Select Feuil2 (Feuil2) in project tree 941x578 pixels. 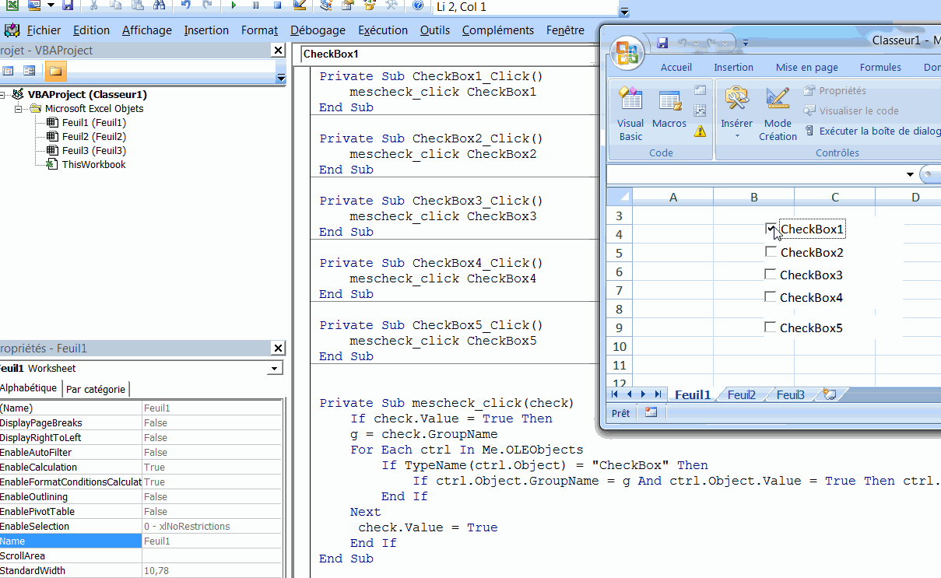pos(94,136)
